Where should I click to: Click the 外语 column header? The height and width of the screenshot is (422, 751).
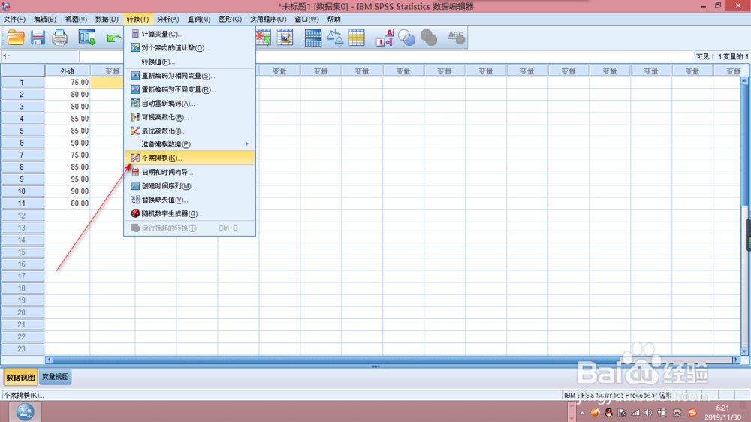[68, 71]
